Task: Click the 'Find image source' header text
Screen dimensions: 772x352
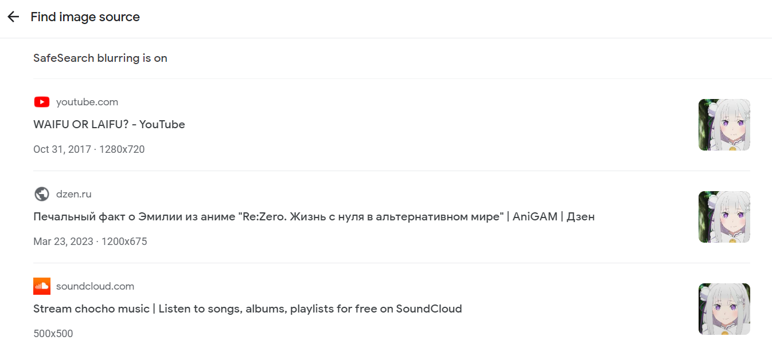Action: [85, 17]
